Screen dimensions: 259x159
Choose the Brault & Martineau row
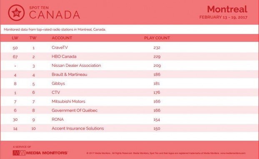click(129, 74)
